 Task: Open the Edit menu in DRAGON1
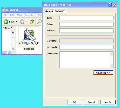[x=12, y=15]
